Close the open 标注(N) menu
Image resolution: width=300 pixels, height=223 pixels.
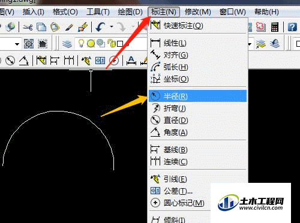click(164, 12)
